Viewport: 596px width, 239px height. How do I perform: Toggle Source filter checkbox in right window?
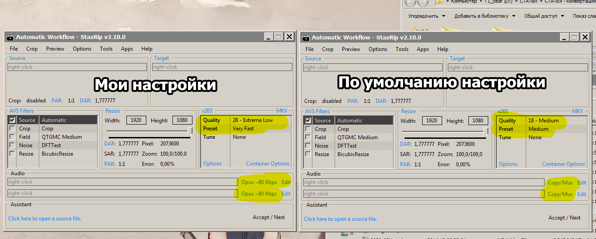click(x=308, y=121)
